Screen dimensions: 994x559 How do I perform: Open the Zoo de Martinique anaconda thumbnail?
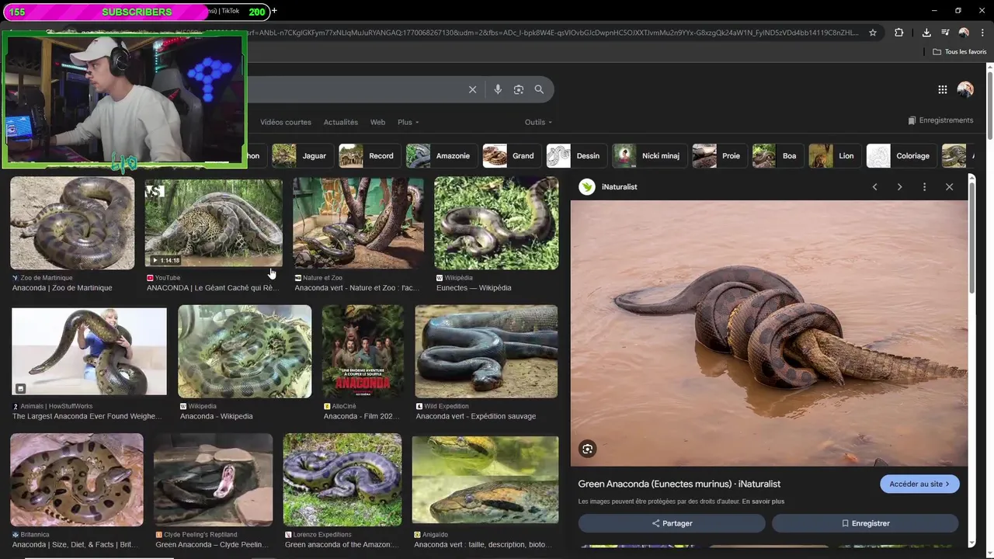[72, 224]
